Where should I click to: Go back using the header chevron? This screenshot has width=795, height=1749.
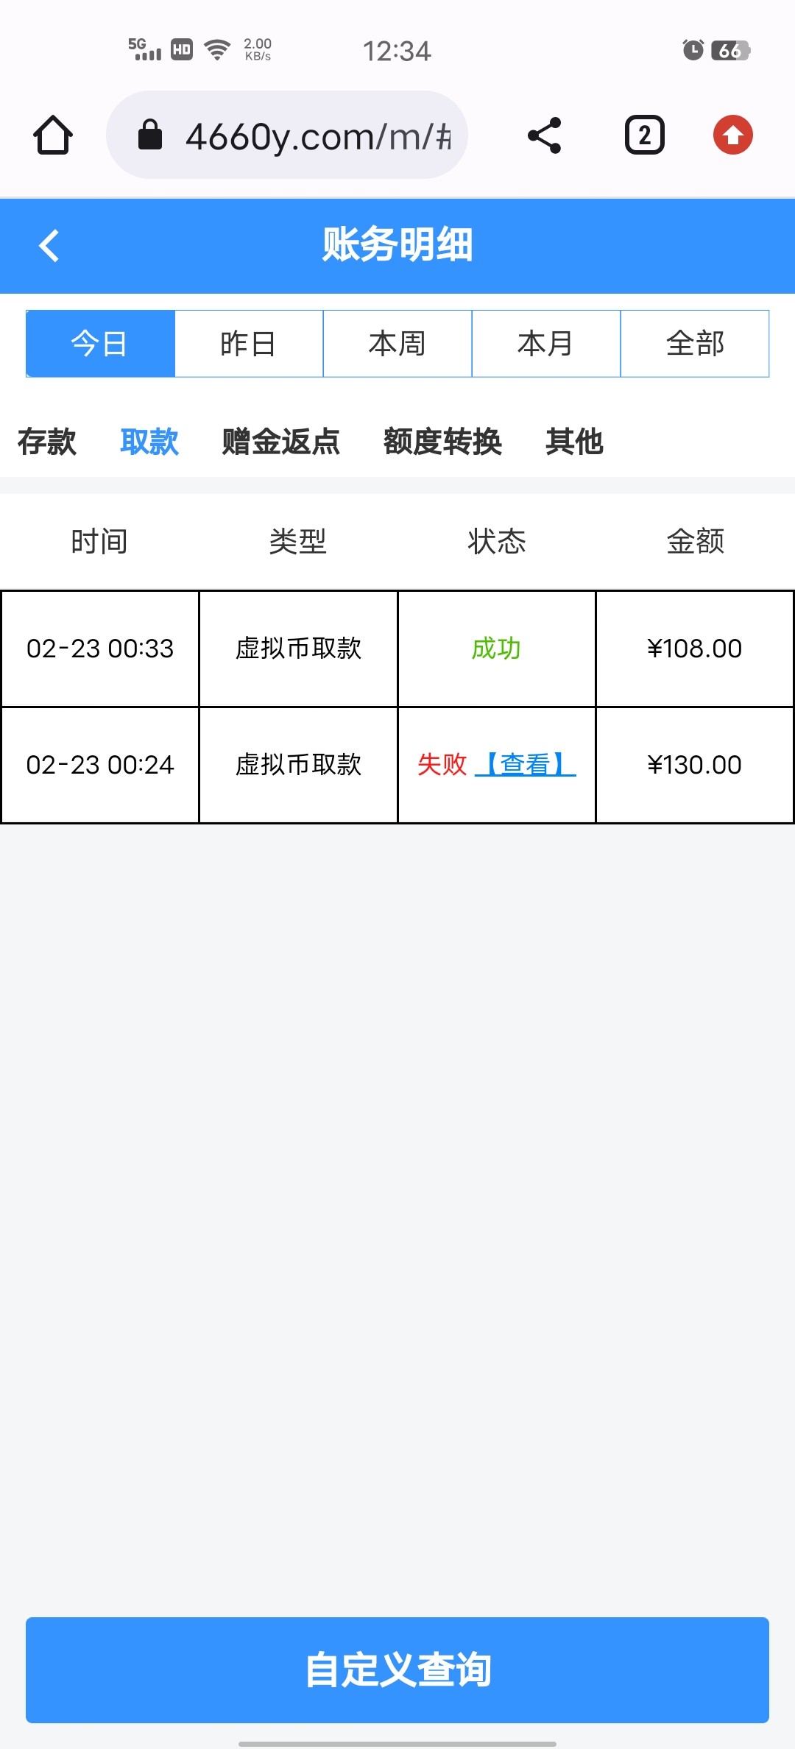click(49, 246)
